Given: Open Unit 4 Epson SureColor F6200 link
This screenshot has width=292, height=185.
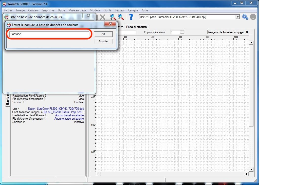Looking at the screenshot, I should pyautogui.click(x=56, y=109).
